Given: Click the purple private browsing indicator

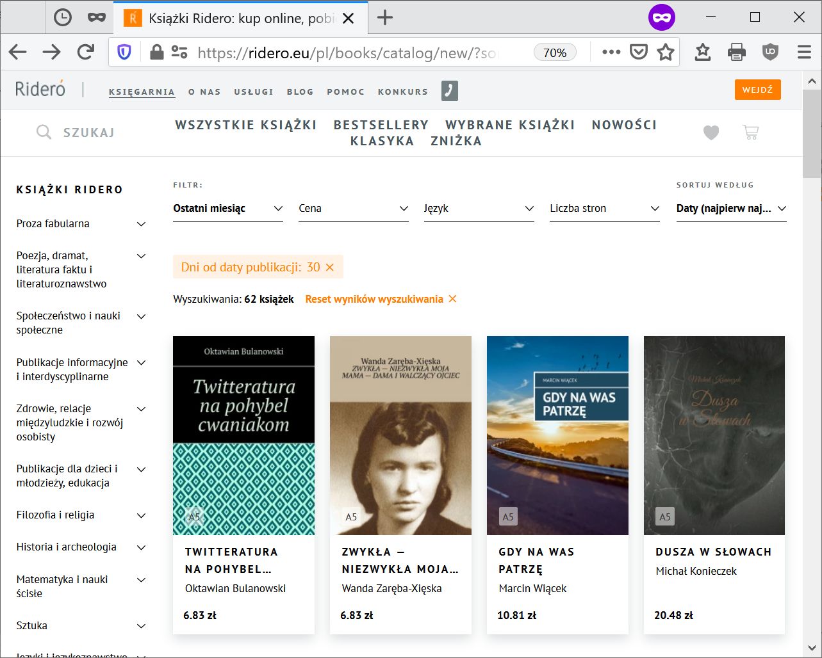Looking at the screenshot, I should 662,17.
